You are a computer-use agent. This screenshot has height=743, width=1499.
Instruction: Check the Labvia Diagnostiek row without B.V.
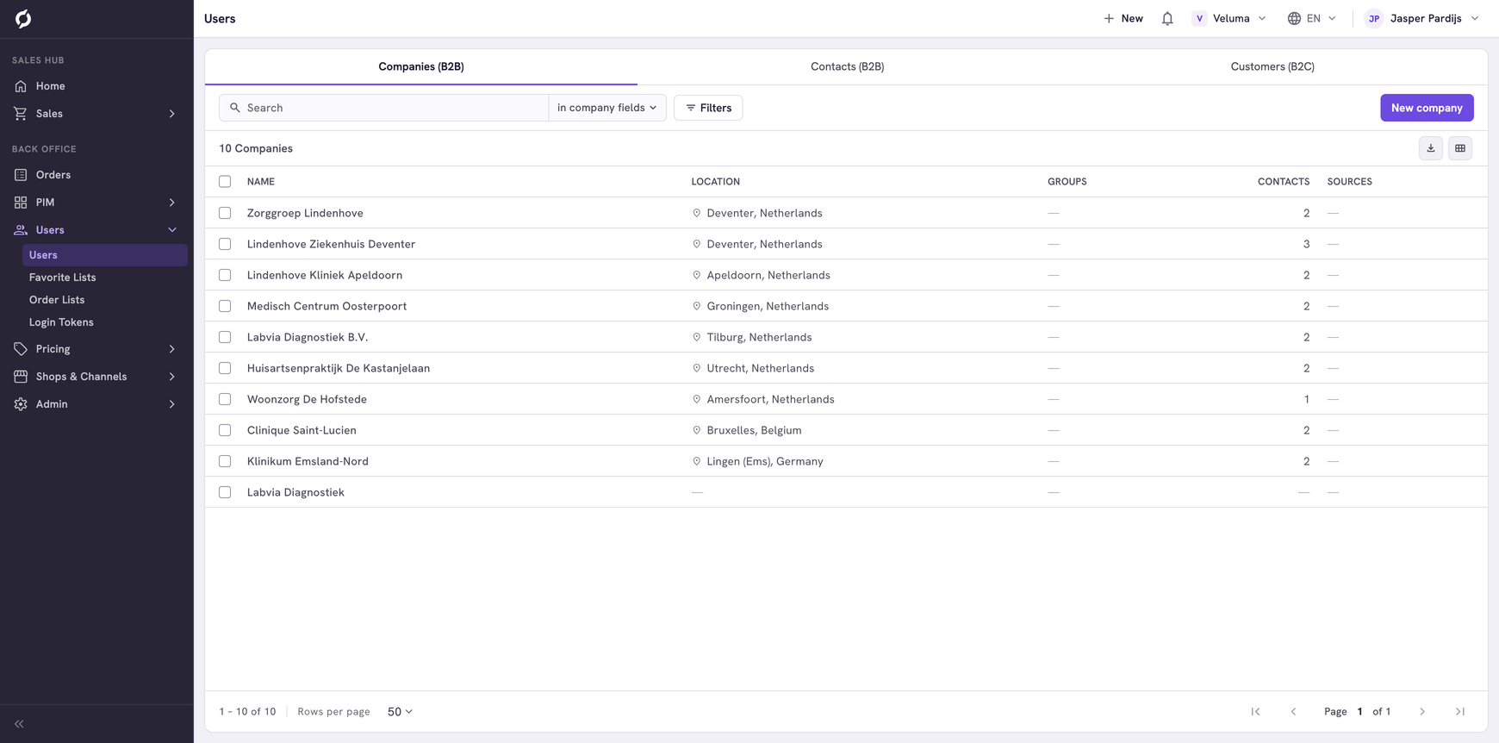(x=225, y=492)
